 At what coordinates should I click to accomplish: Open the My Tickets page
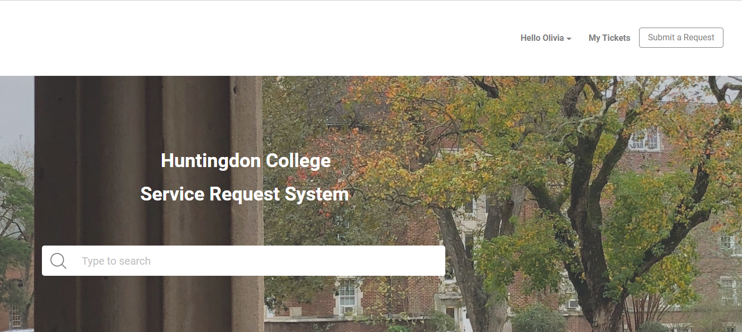pos(609,38)
